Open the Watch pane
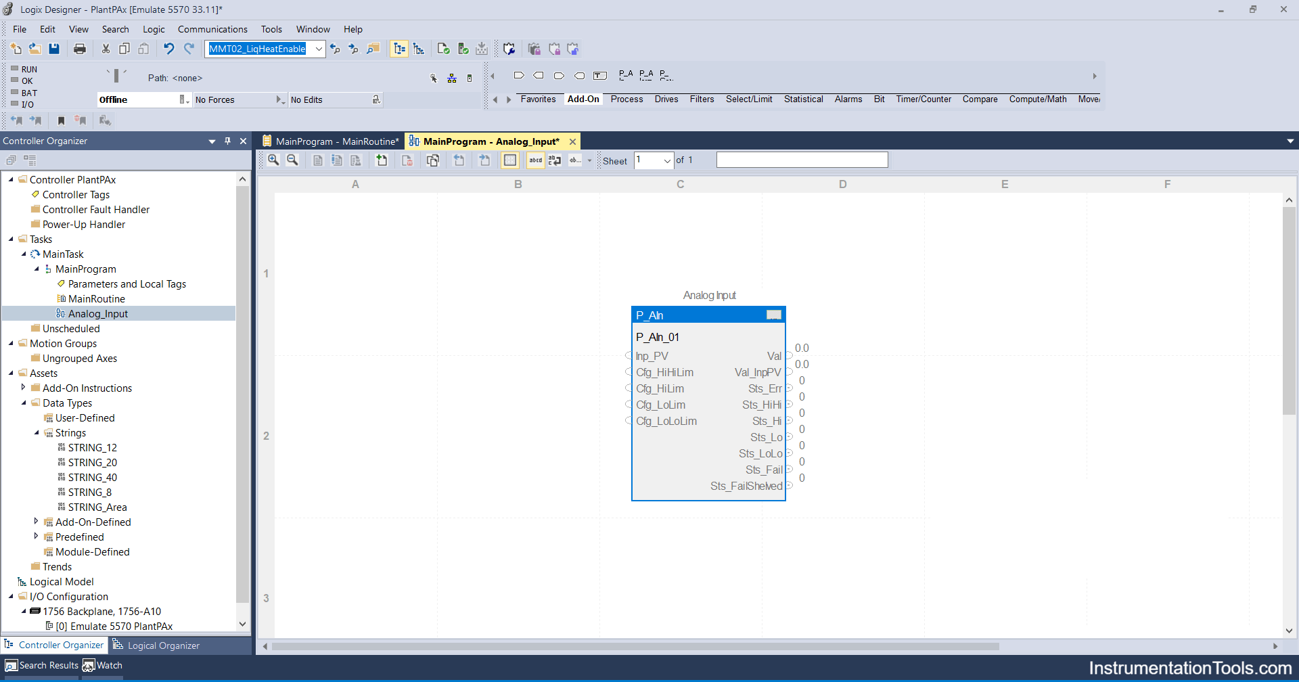1299x682 pixels. pos(103,665)
